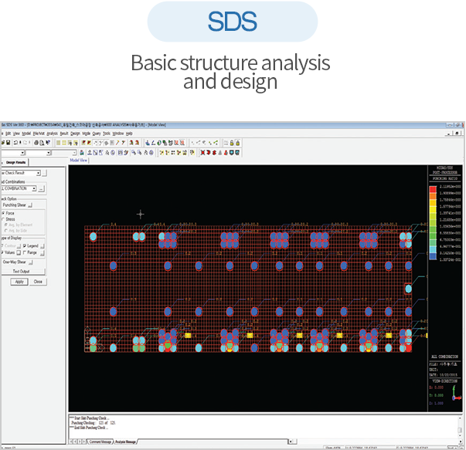Click the red person icon in the first toolbar
466x450 pixels.
click(x=131, y=143)
